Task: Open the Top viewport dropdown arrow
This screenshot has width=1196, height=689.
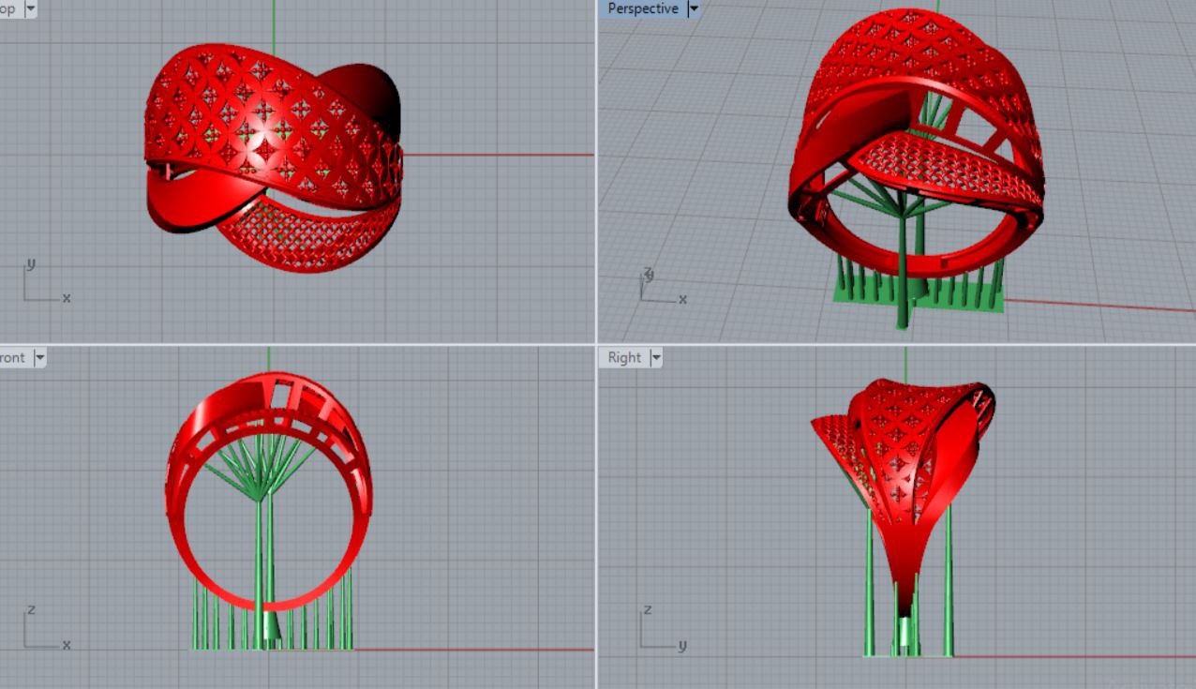Action: click(x=30, y=8)
